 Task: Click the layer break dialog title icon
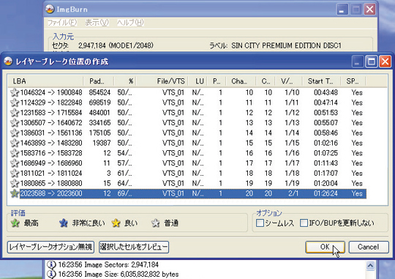(x=8, y=62)
